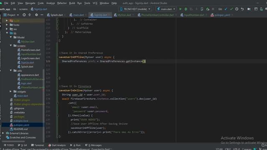
Task: Open the Tools menu
Action: point(87,3)
